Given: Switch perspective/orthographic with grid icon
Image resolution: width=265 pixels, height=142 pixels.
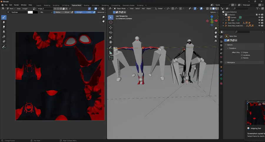Looking at the screenshot, I should [x=216, y=41].
